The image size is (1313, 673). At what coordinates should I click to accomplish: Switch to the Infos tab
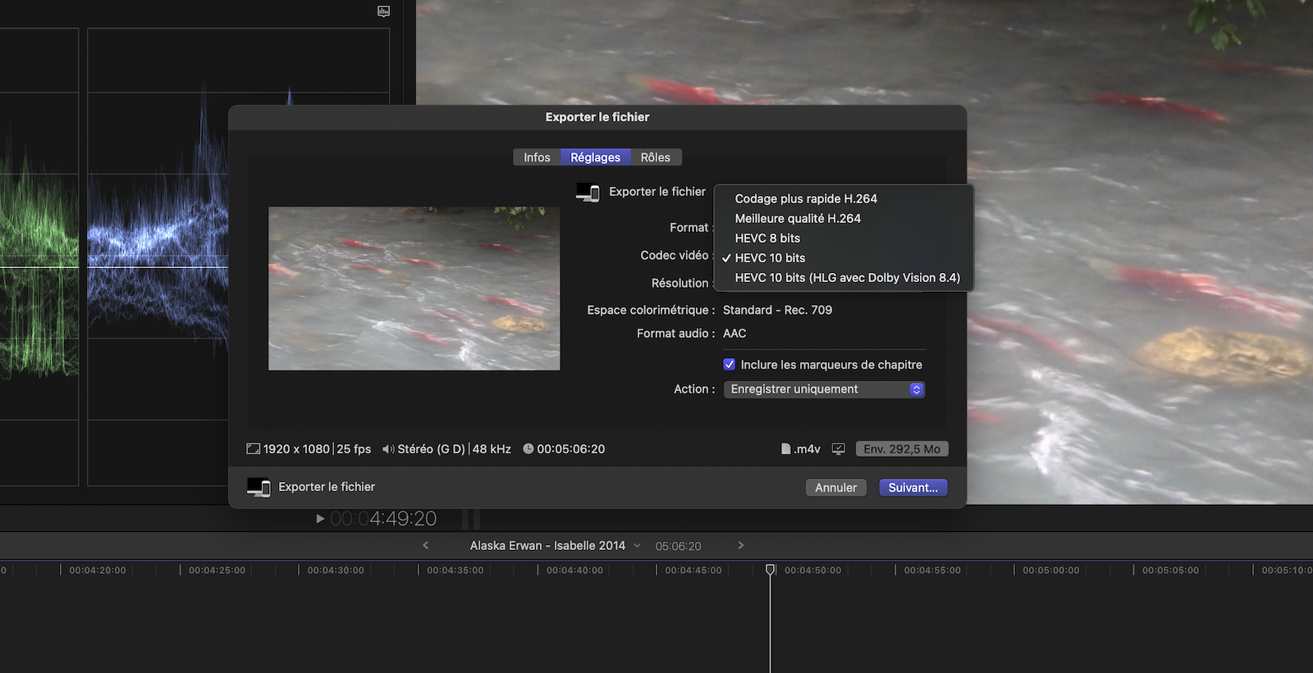click(537, 157)
